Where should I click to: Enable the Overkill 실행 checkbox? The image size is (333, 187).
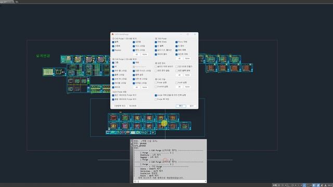(x=156, y=87)
